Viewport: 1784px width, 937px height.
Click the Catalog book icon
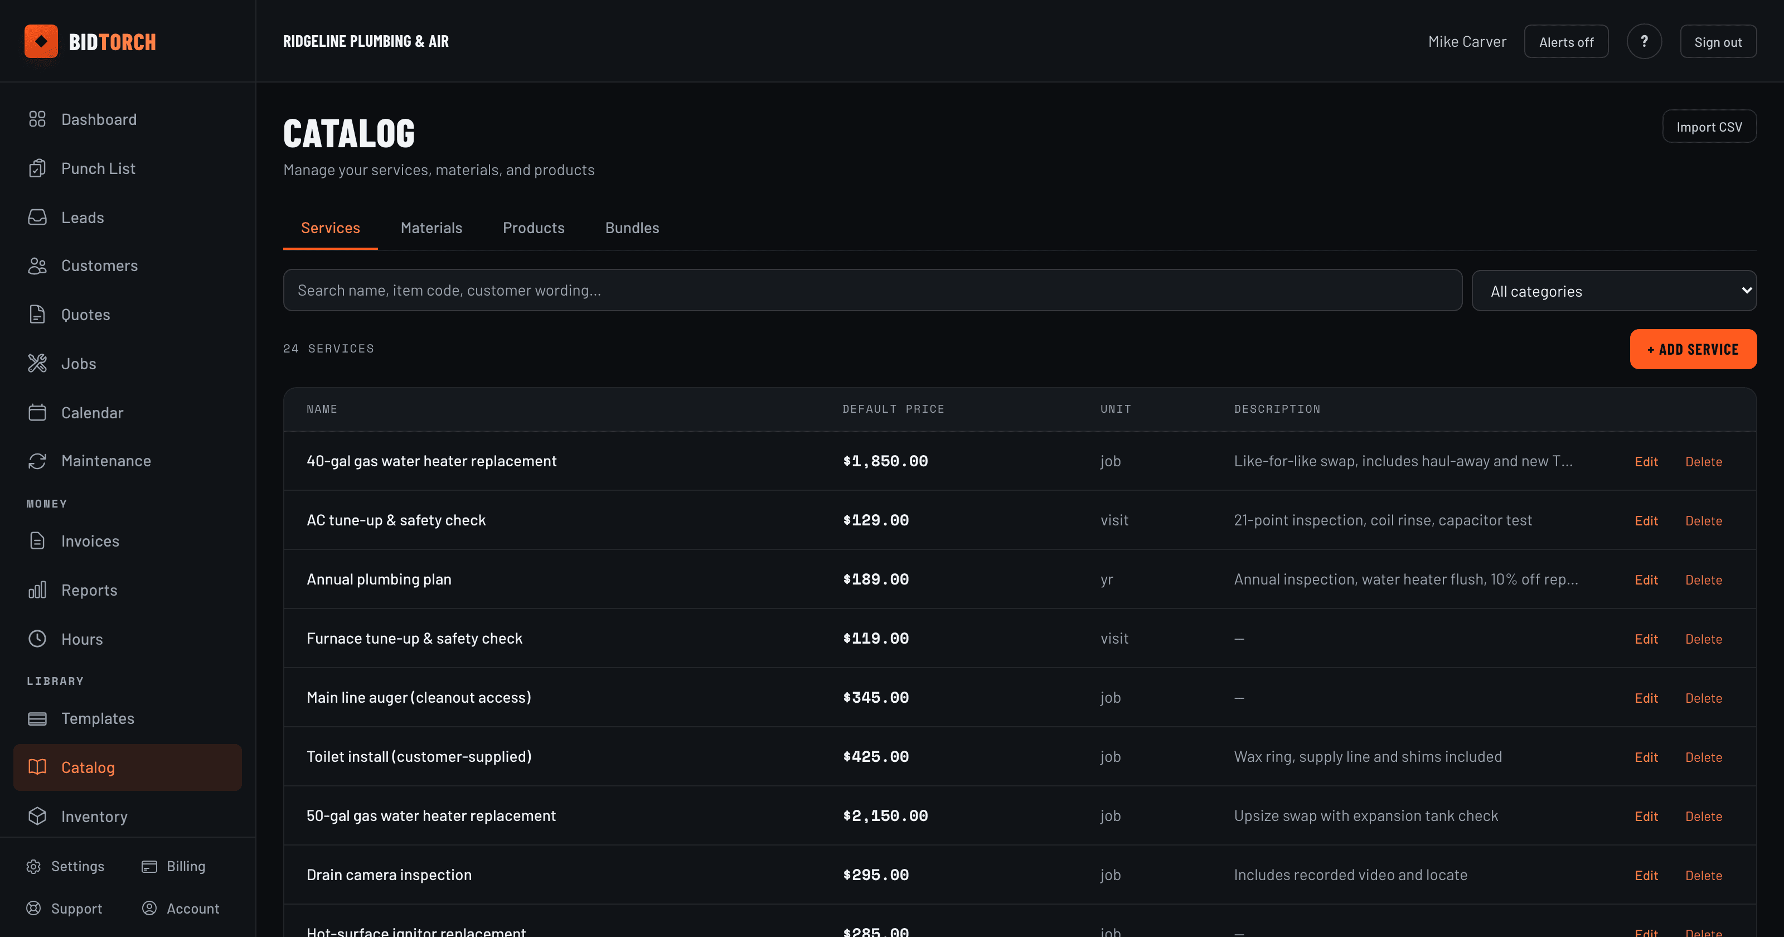(37, 767)
